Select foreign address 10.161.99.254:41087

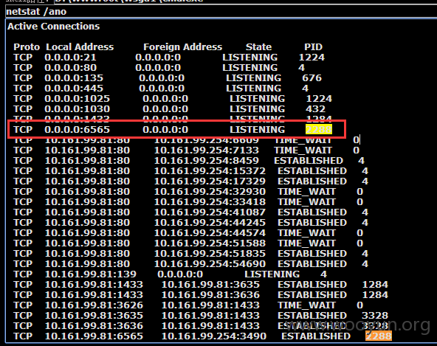tap(210, 212)
